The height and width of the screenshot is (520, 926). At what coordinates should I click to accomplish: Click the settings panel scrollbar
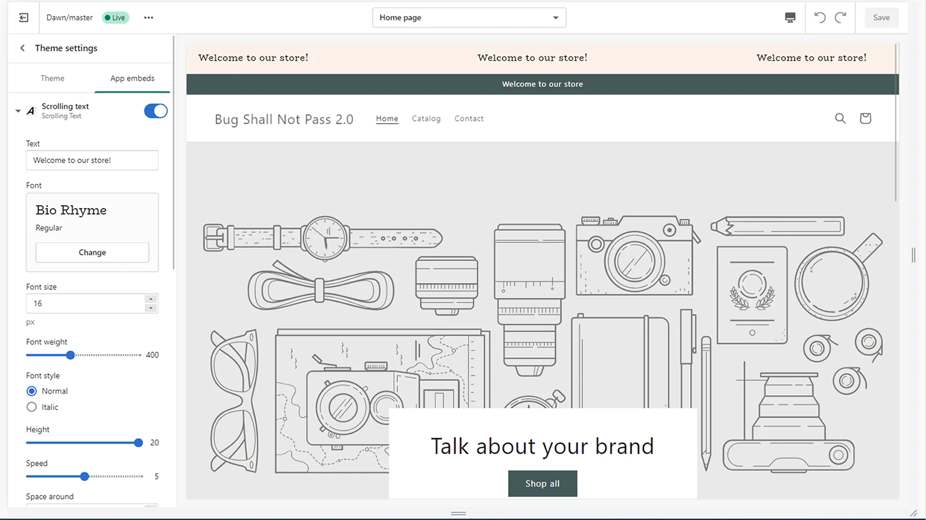(x=174, y=153)
